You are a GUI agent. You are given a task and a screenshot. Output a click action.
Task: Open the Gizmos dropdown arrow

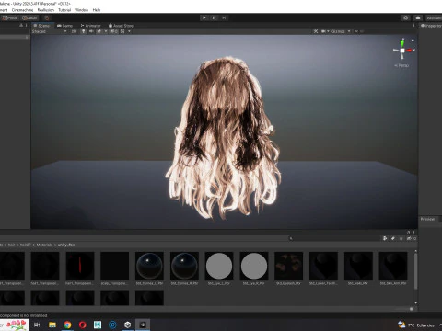(x=349, y=31)
